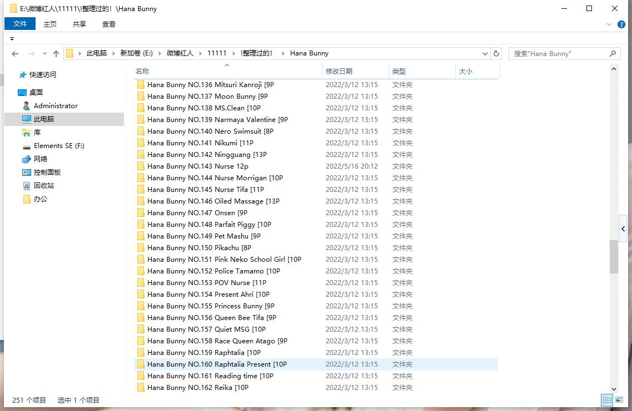This screenshot has height=411, width=632.
Task: Open the 共享 share ribbon tab
Action: 79,24
